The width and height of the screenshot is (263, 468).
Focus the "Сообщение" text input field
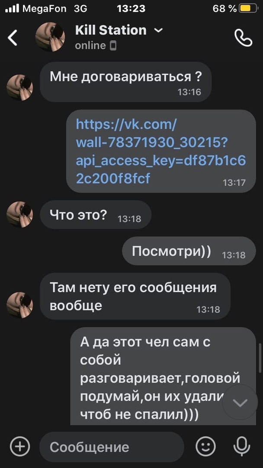(112, 447)
